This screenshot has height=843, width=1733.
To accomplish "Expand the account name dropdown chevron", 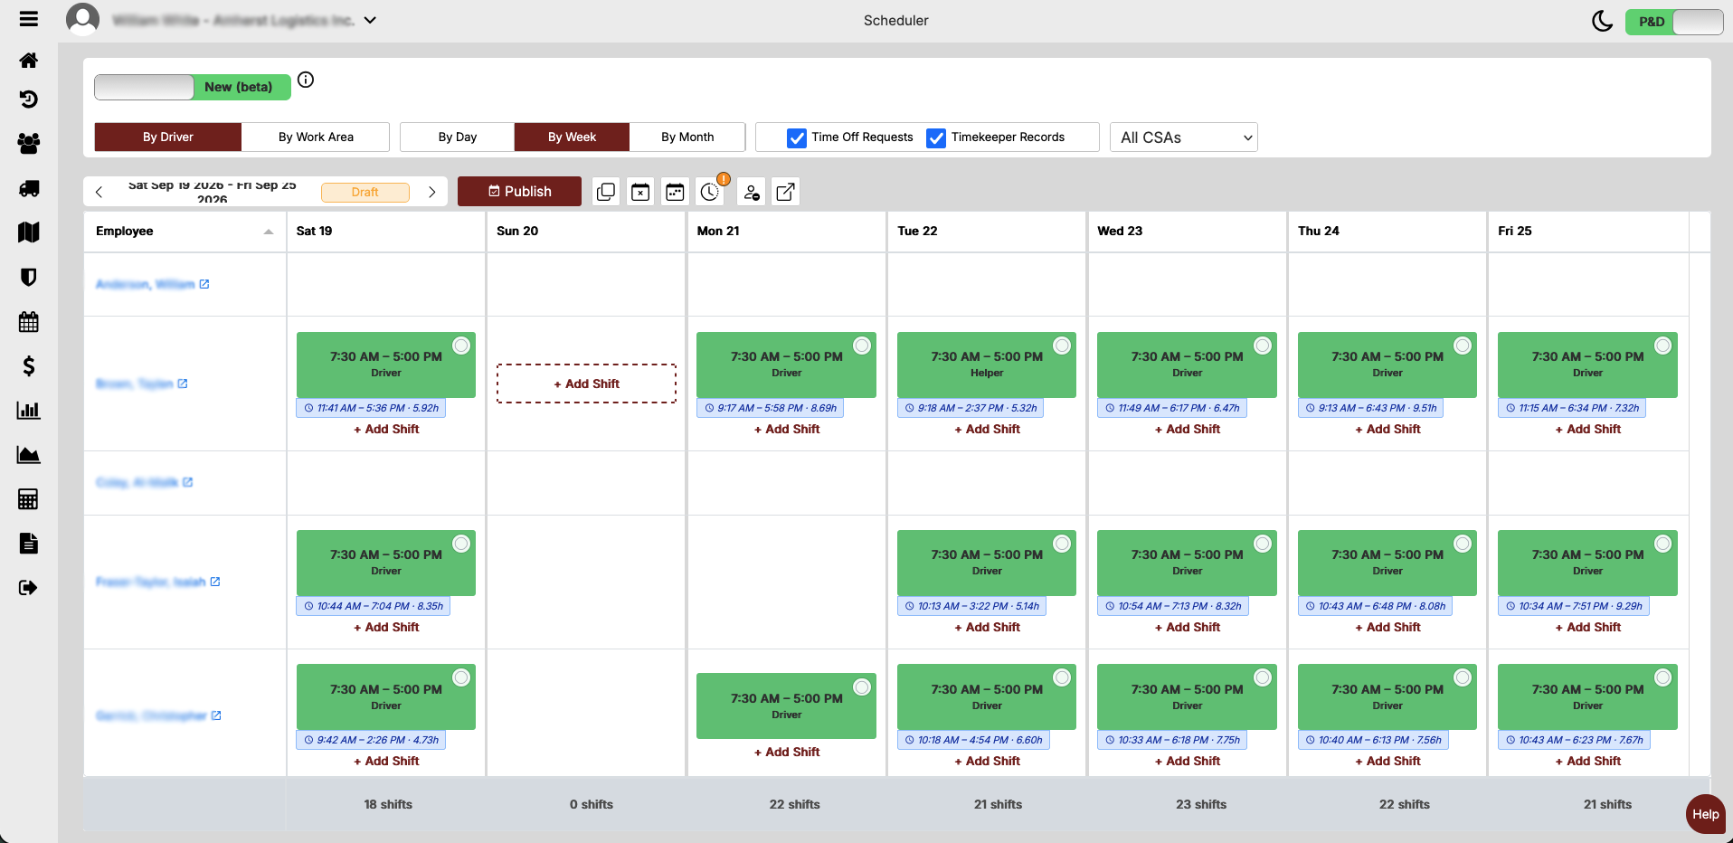I will point(370,20).
